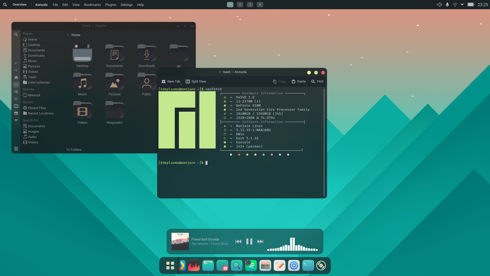490x276 pixels.
Task: Expand hidden system tray icons arrow
Action: coord(462,5)
